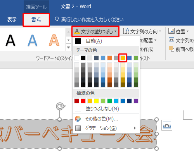The width and height of the screenshot is (194, 153).
Task: Click the lightbulb Tell Me icon
Action: tap(57, 20)
